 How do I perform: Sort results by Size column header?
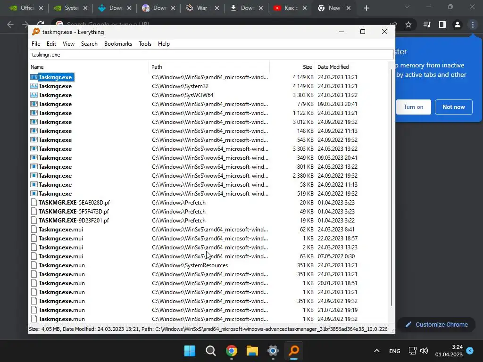click(292, 67)
